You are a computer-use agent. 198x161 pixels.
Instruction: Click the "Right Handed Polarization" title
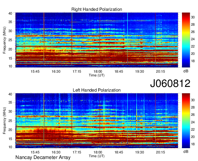pos(97,9)
